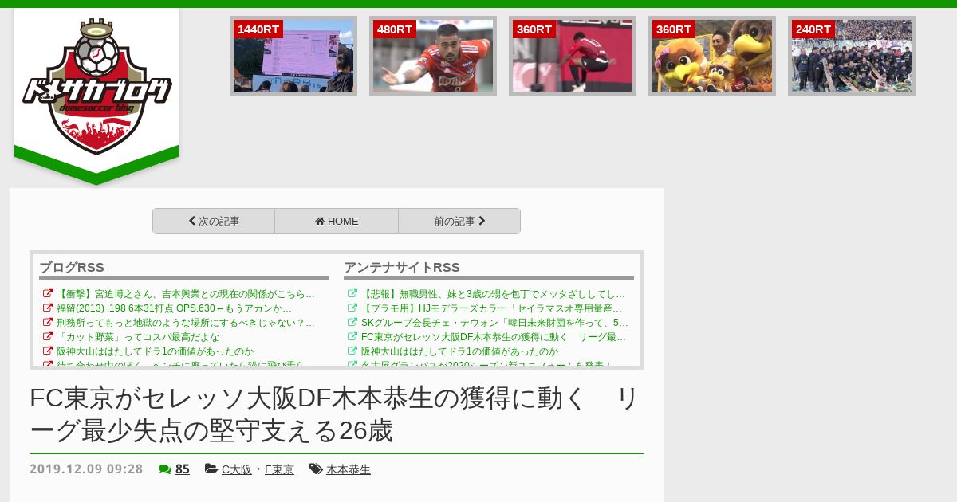
Task: Go to previous article via 前の記事 button
Action: [x=459, y=222]
